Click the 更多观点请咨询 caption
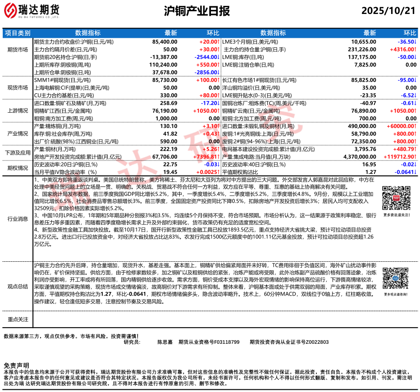This screenshot has width=420, height=392. (396, 294)
